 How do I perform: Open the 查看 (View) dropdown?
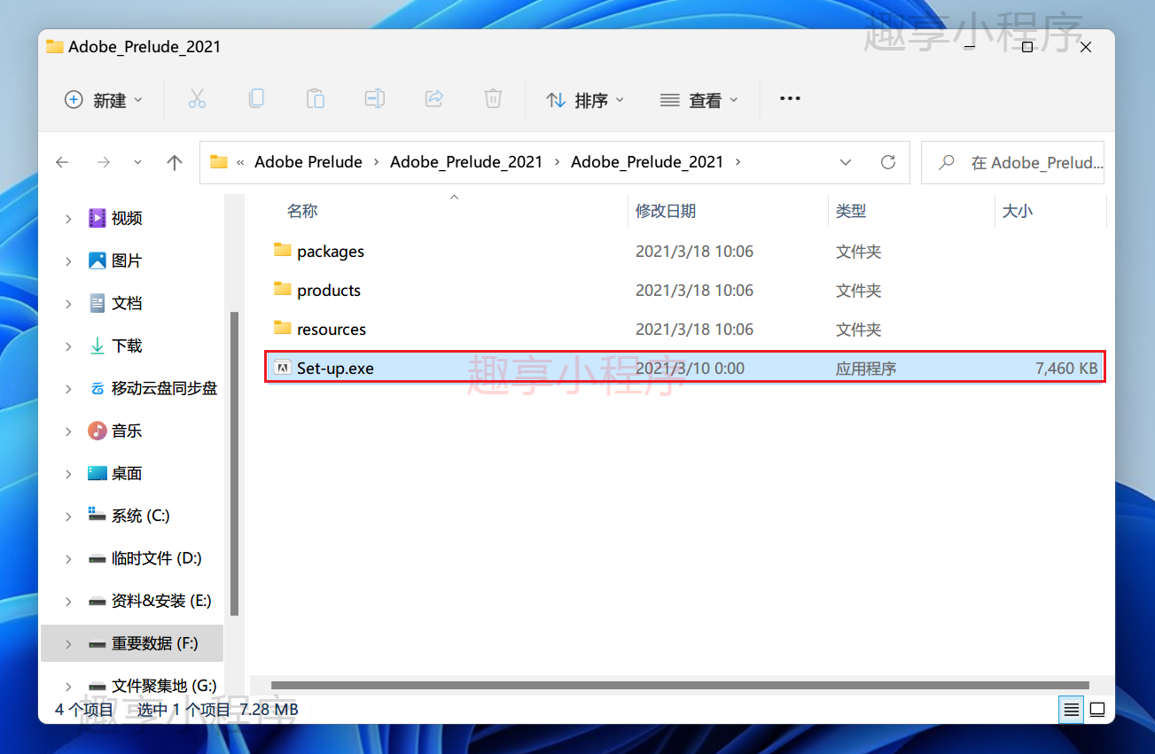click(x=699, y=100)
